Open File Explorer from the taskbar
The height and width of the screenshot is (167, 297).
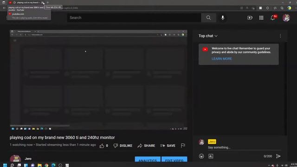39,165
